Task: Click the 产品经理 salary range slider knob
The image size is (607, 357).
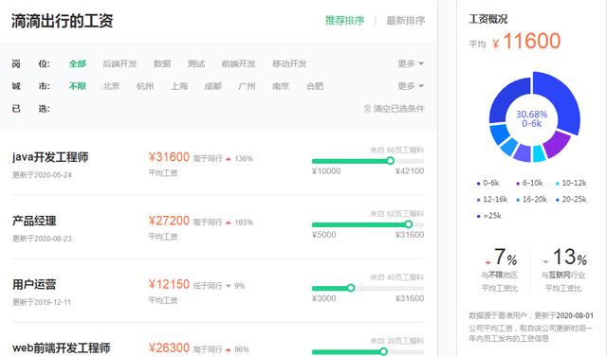Action: pos(409,224)
